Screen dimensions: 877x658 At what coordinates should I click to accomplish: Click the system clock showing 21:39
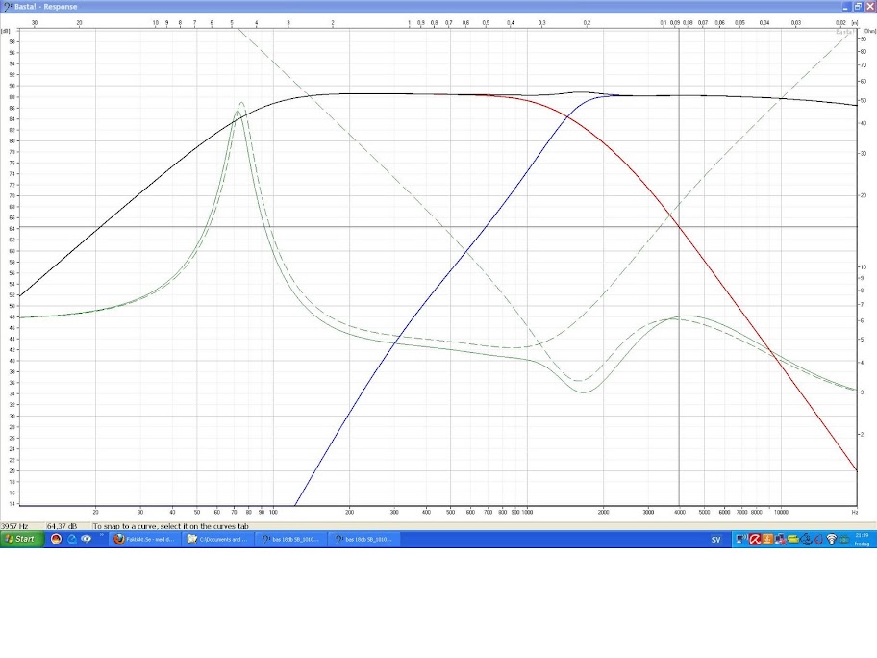click(862, 535)
